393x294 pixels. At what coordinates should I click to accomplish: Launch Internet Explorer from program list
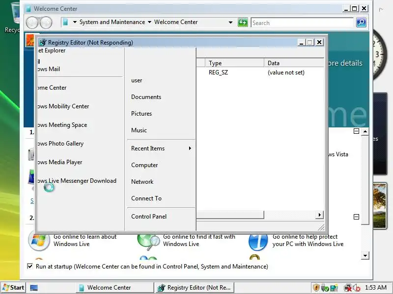[x=52, y=50]
